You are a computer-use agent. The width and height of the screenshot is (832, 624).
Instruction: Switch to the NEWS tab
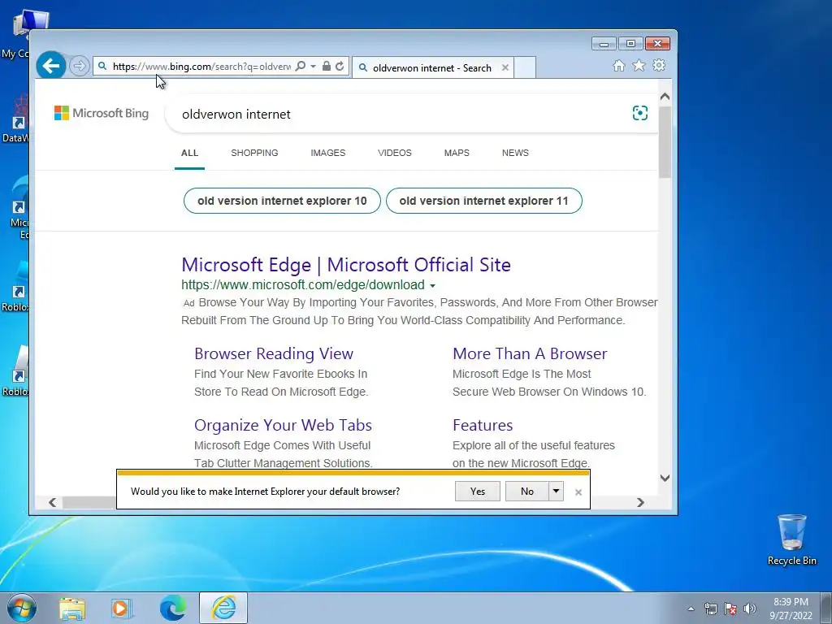coord(515,153)
